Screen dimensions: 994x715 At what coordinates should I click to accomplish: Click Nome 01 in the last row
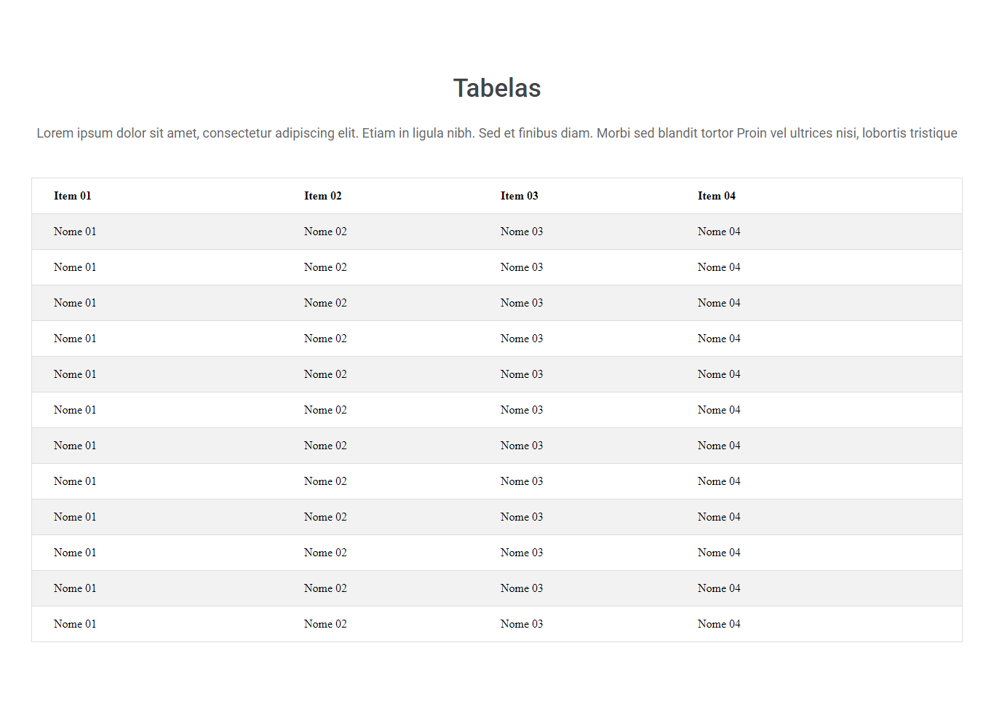point(75,624)
